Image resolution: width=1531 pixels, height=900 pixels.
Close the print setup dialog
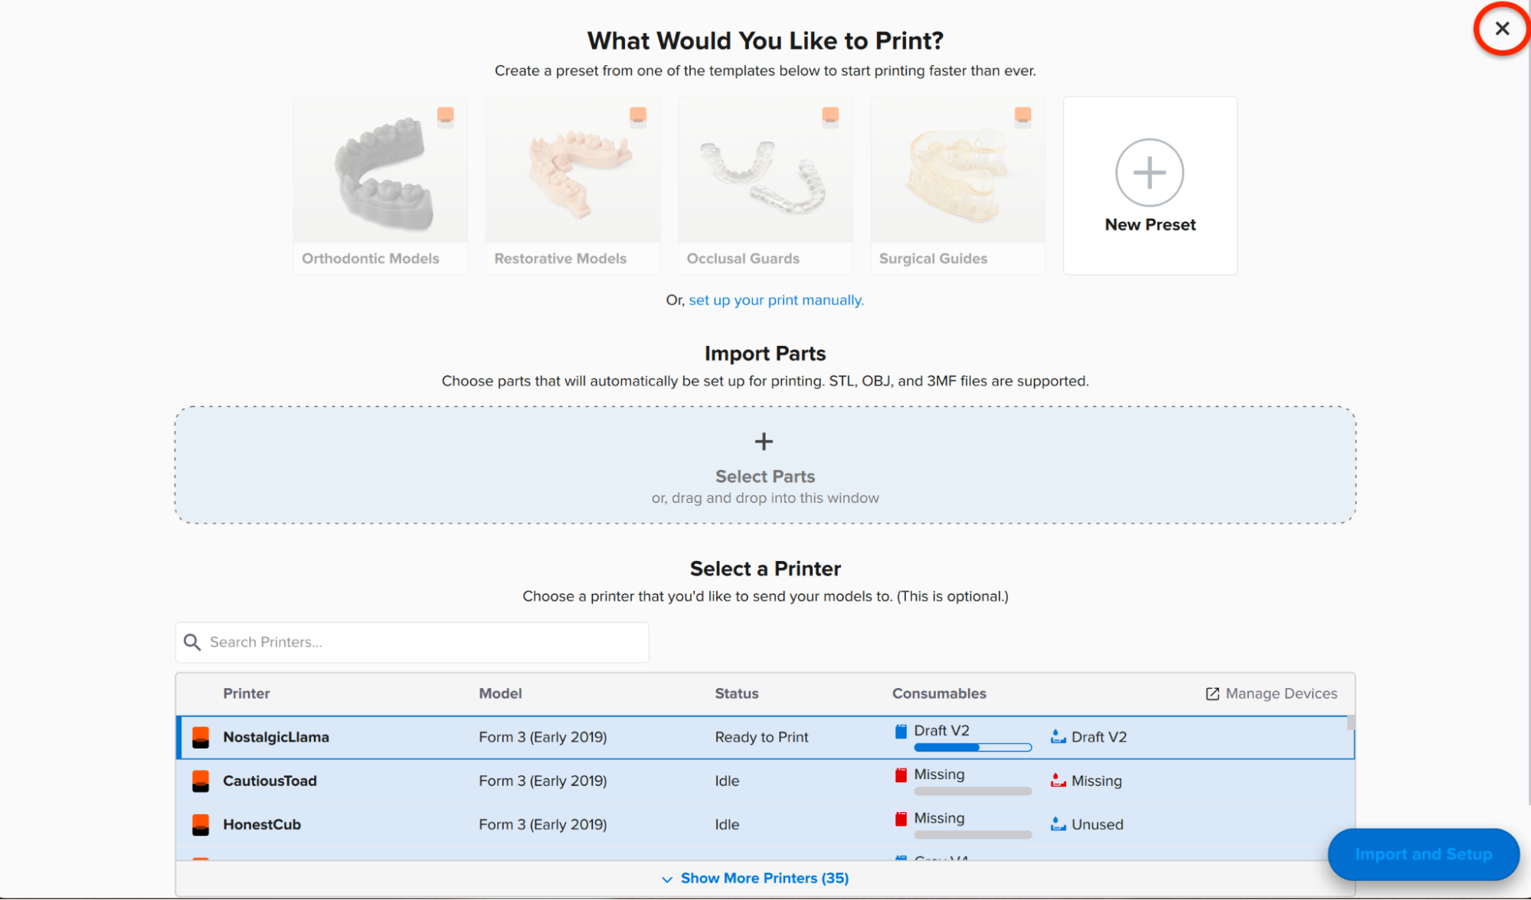click(x=1501, y=29)
